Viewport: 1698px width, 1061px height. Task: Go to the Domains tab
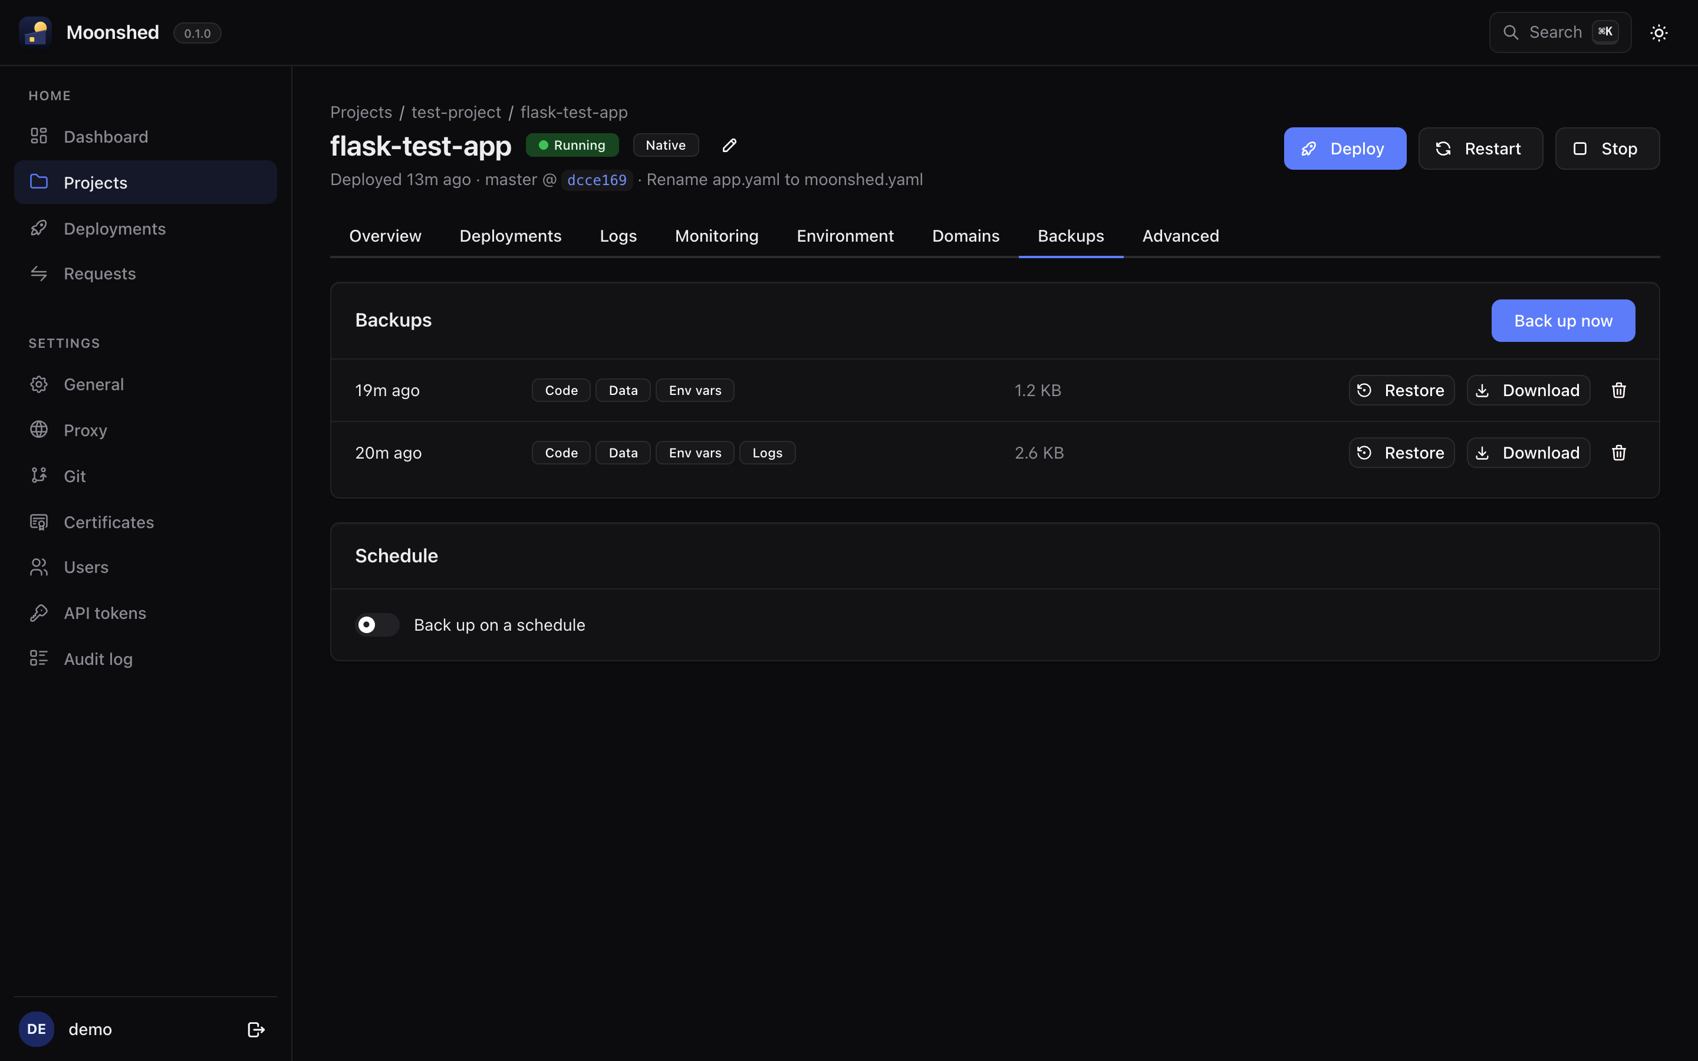point(966,236)
